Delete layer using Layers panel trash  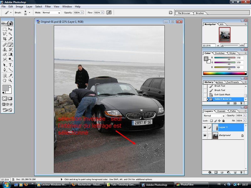click(241, 172)
